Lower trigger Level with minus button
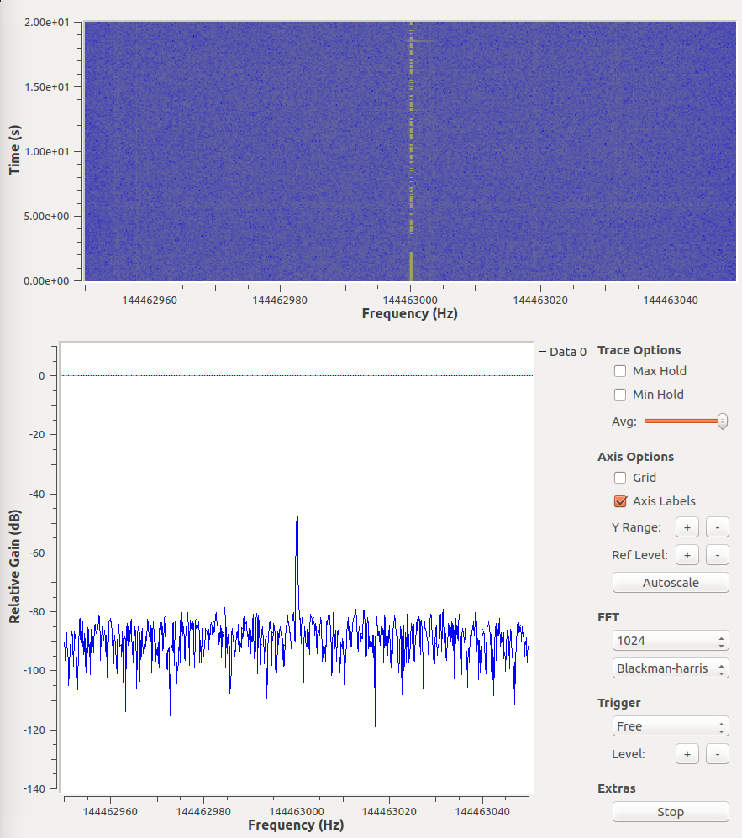 717,754
